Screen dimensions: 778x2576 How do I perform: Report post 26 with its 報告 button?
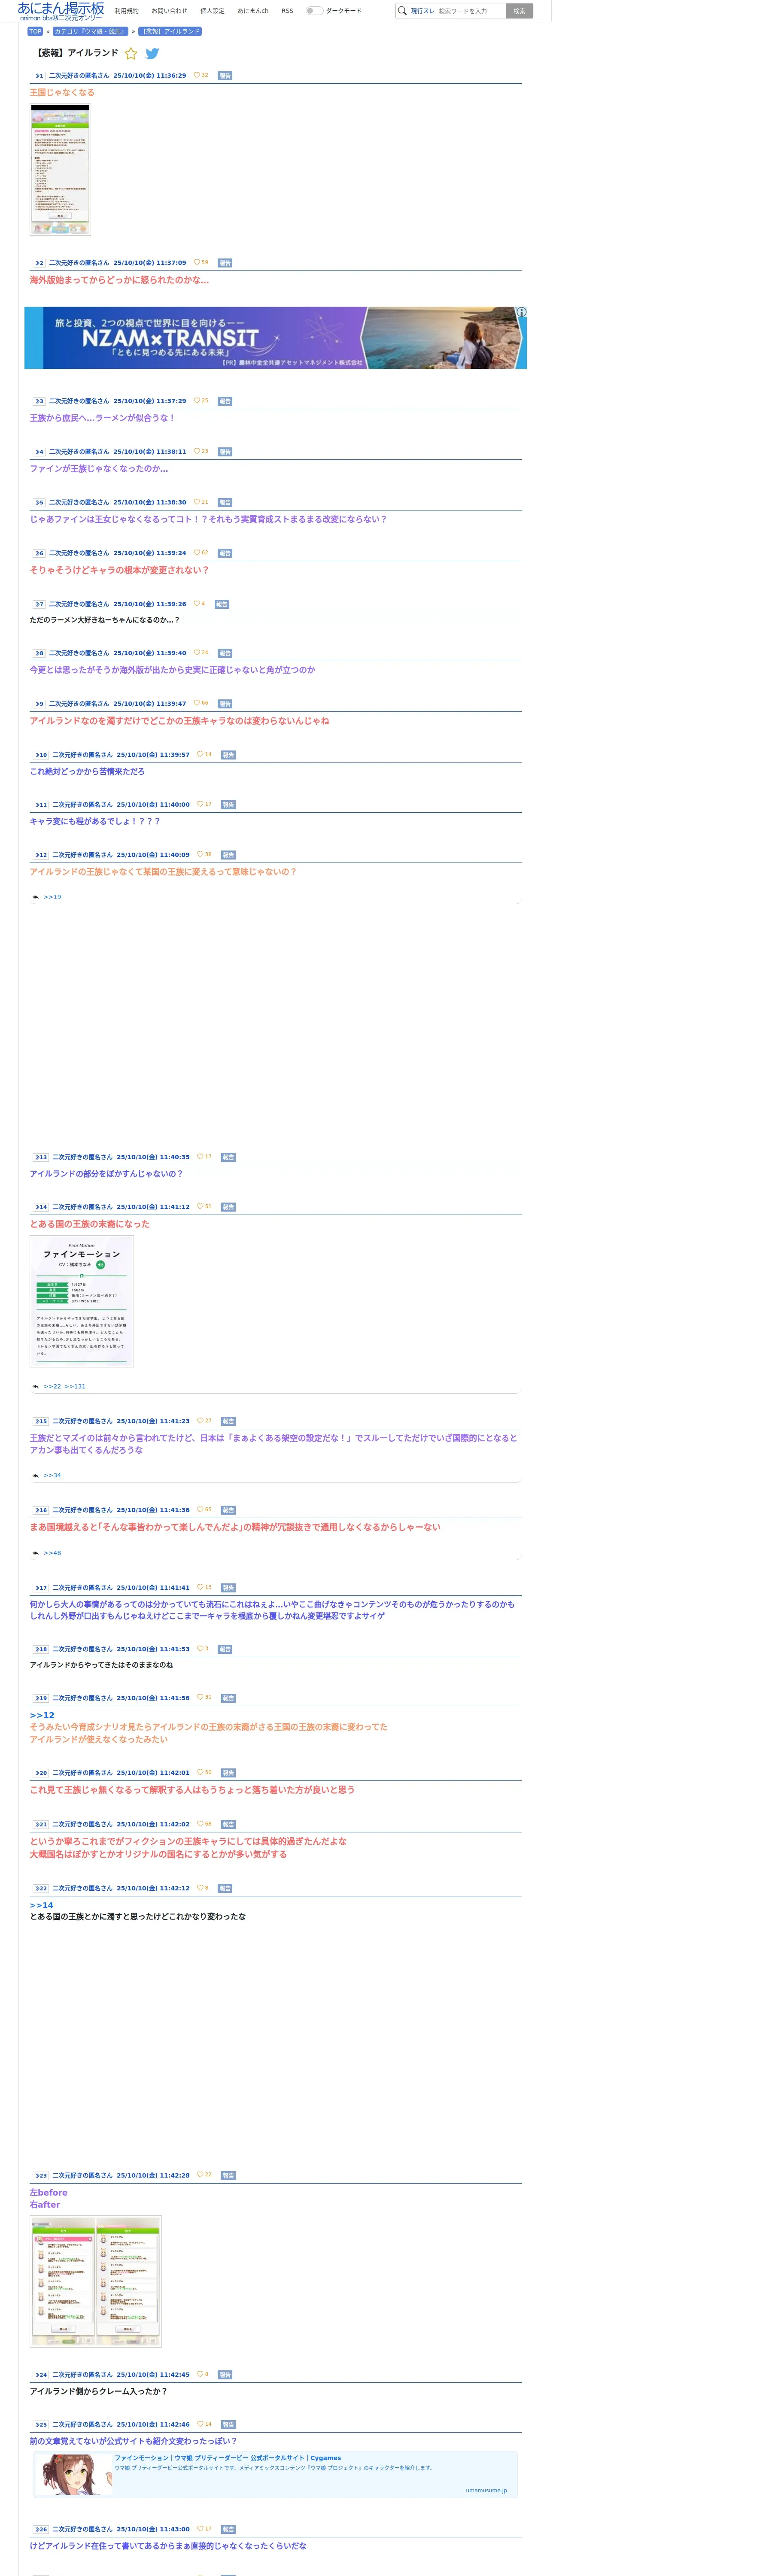tap(228, 2529)
